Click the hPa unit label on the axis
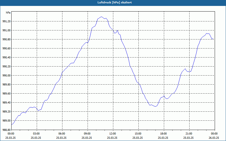Screen dimensions: 226x141 (x=8, y=13)
